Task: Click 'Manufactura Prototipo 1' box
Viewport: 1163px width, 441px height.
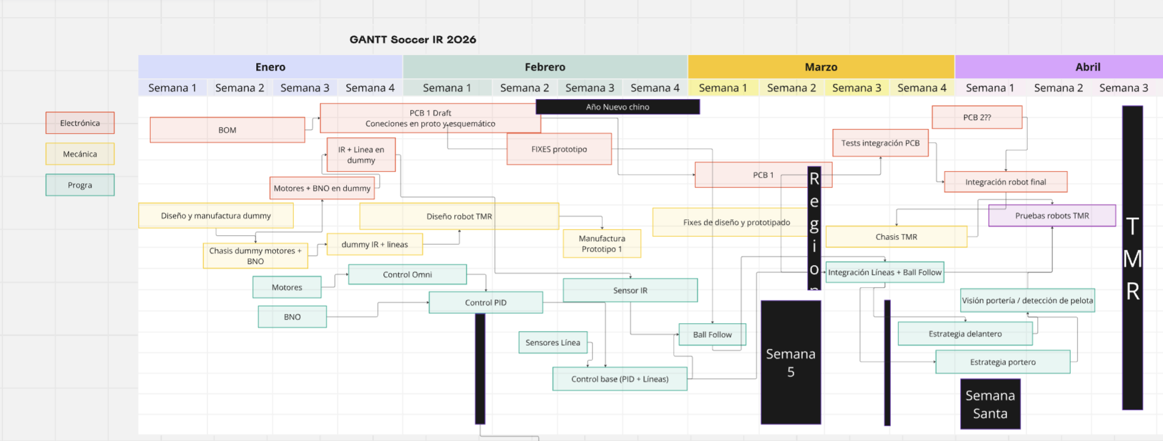Action: coord(602,244)
